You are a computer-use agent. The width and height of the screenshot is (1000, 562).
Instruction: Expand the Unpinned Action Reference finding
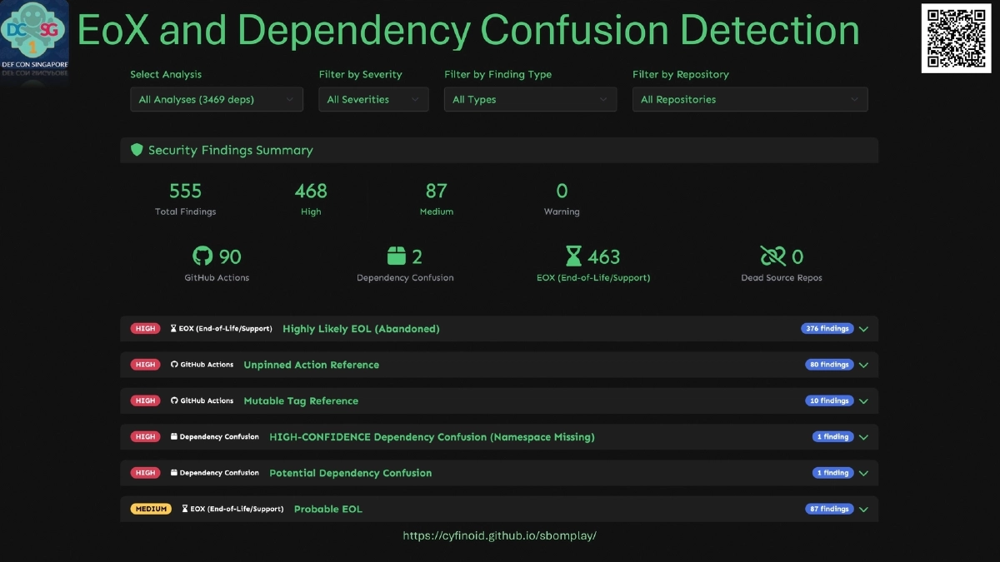864,364
